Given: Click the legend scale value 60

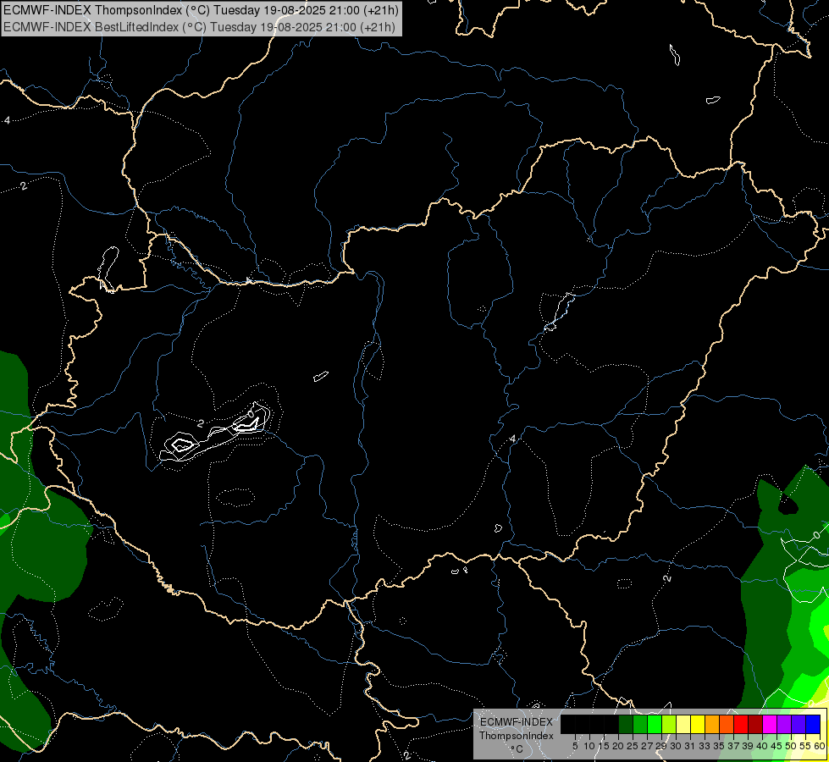Looking at the screenshot, I should (820, 746).
